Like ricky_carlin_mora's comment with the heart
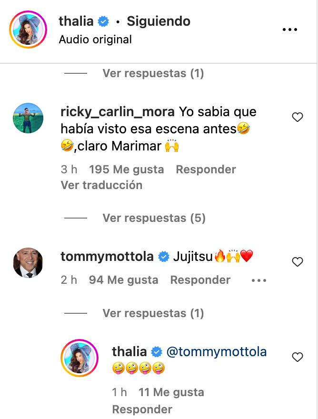The image size is (318, 419). click(x=298, y=117)
